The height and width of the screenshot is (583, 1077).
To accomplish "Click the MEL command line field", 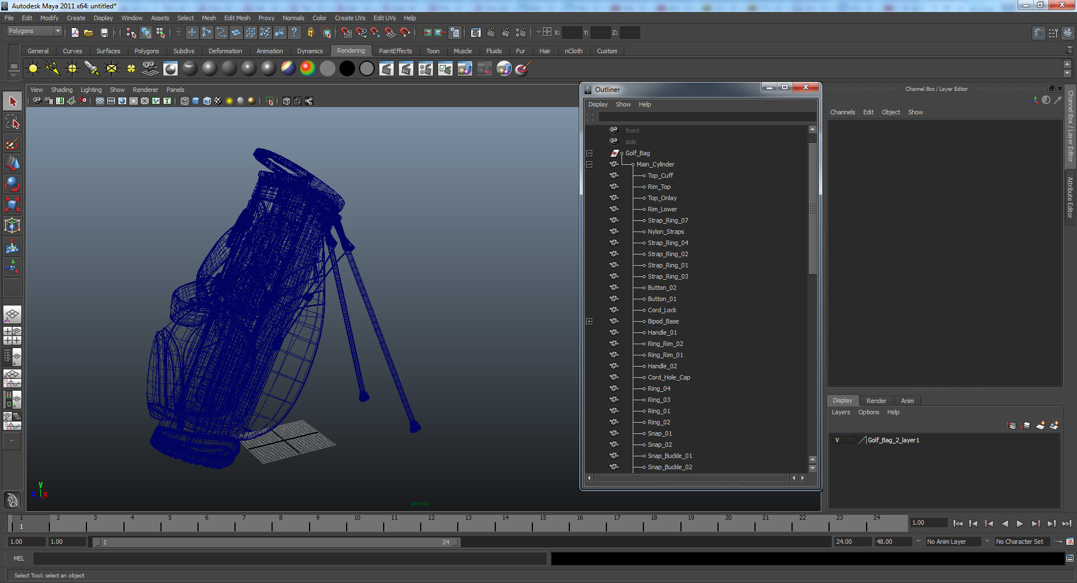I will point(289,558).
